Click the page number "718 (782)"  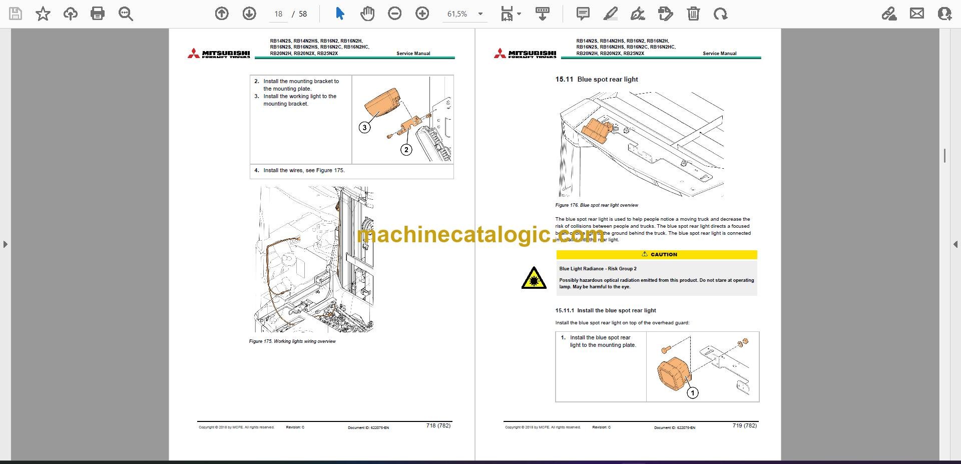click(x=438, y=425)
